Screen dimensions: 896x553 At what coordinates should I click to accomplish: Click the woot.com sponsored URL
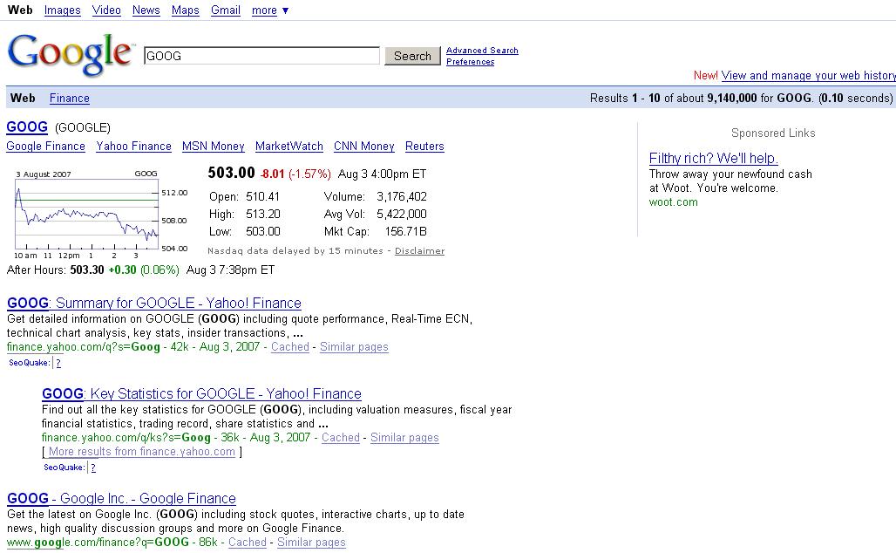pos(673,202)
